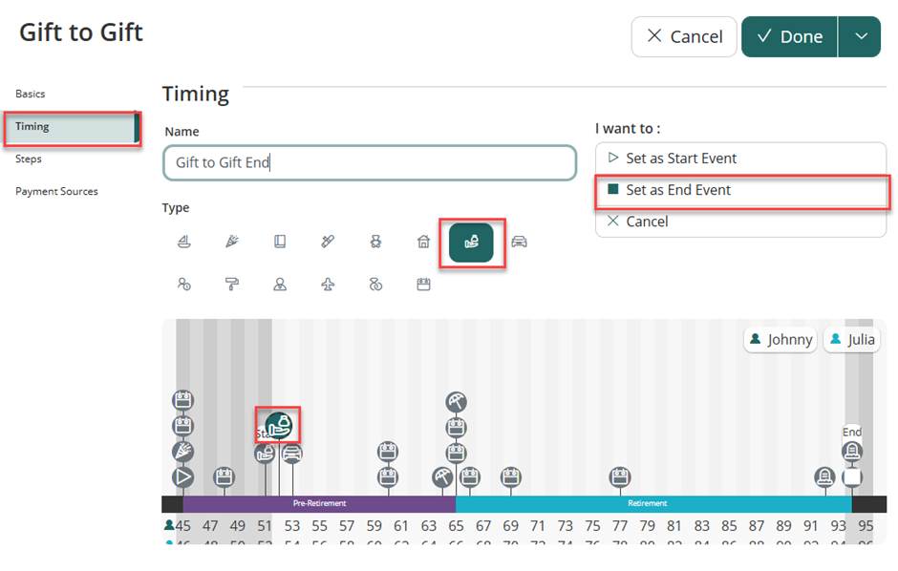The height and width of the screenshot is (571, 898).
Task: Pick the paint roller event type
Action: click(x=232, y=285)
